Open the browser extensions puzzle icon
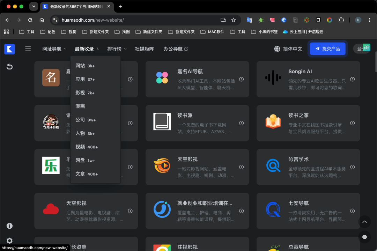377x251 pixels. [x=341, y=20]
